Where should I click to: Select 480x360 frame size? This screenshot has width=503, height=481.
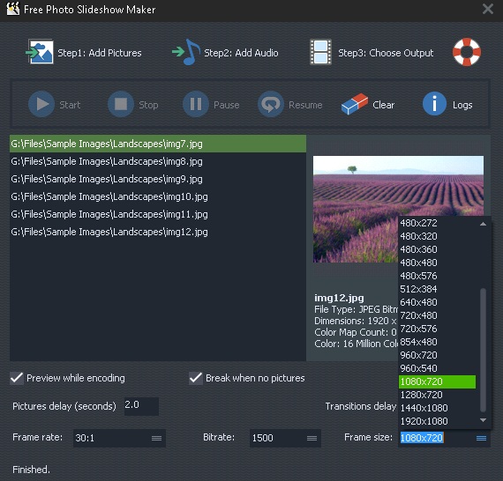[437, 249]
